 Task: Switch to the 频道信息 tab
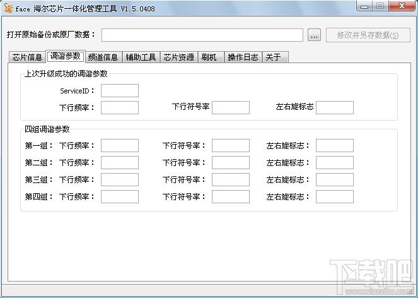pyautogui.click(x=103, y=57)
